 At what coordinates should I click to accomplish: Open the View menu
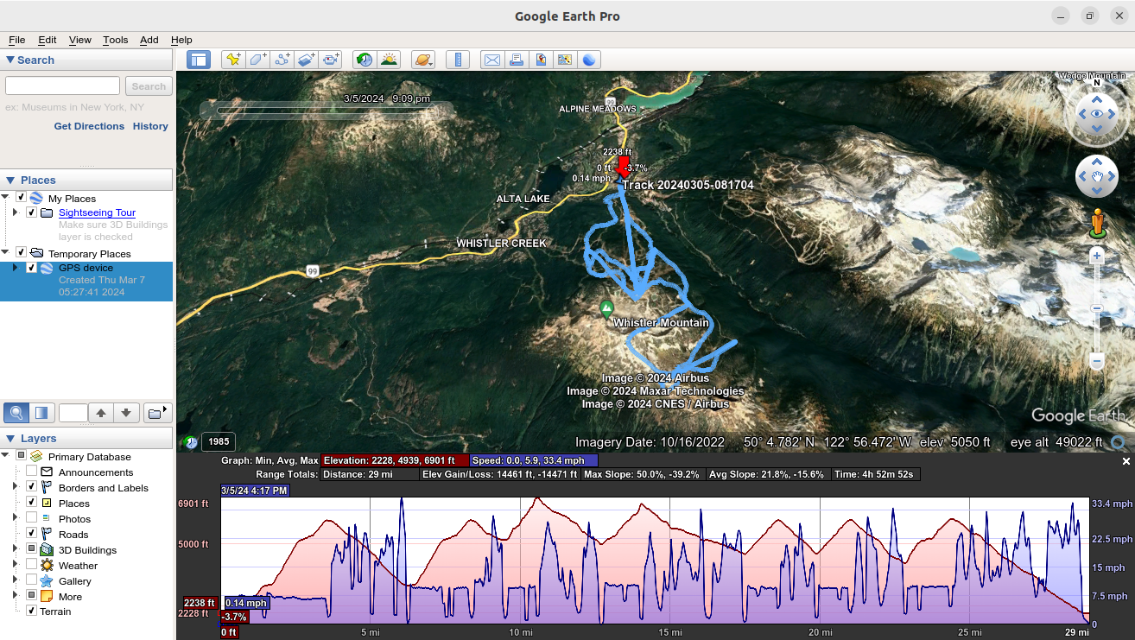pos(80,40)
